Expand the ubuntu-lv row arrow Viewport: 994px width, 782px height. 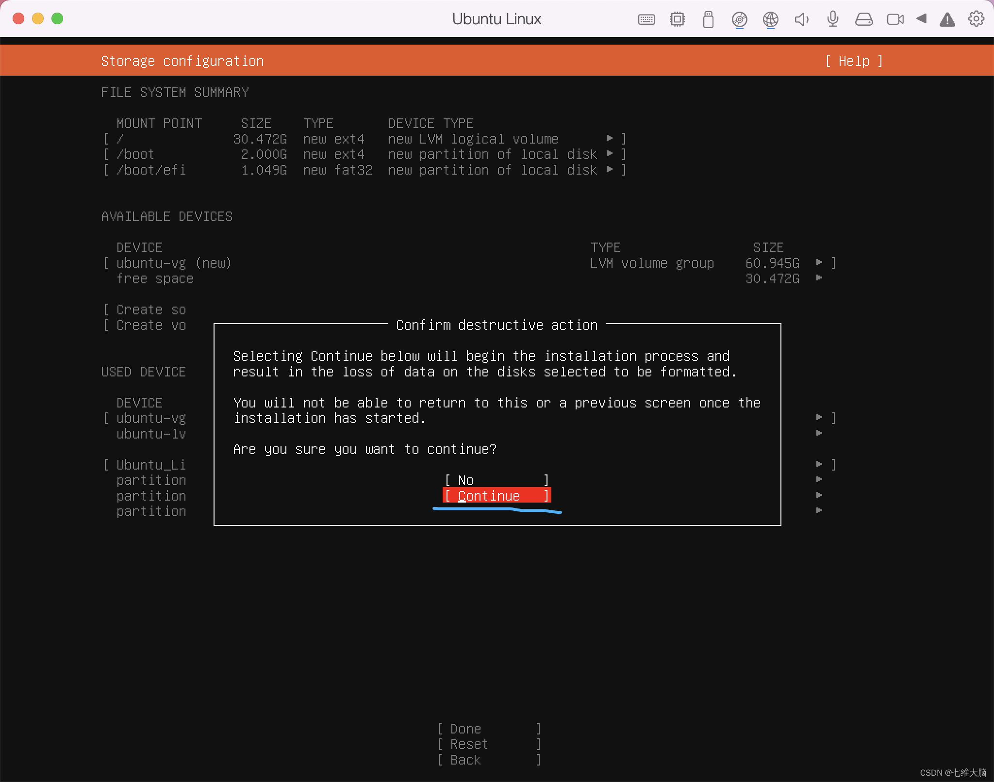coord(819,433)
